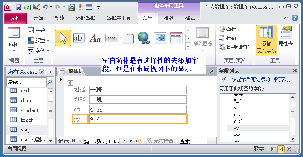This screenshot has width=303, height=157.
Task: Open the 颜色 colors dropdown
Action: pos(38,41)
